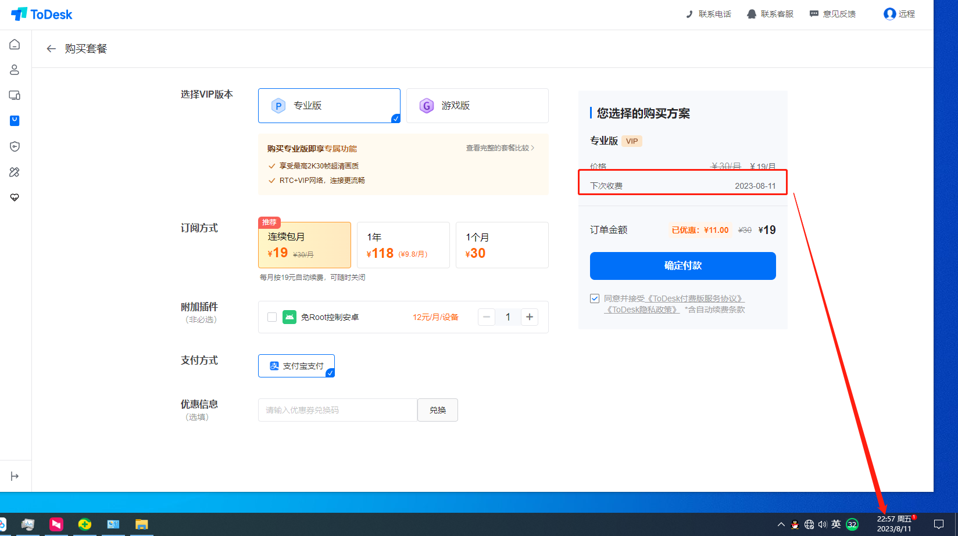Click the plugin quantity field showing 1
The image size is (958, 536).
pos(508,317)
